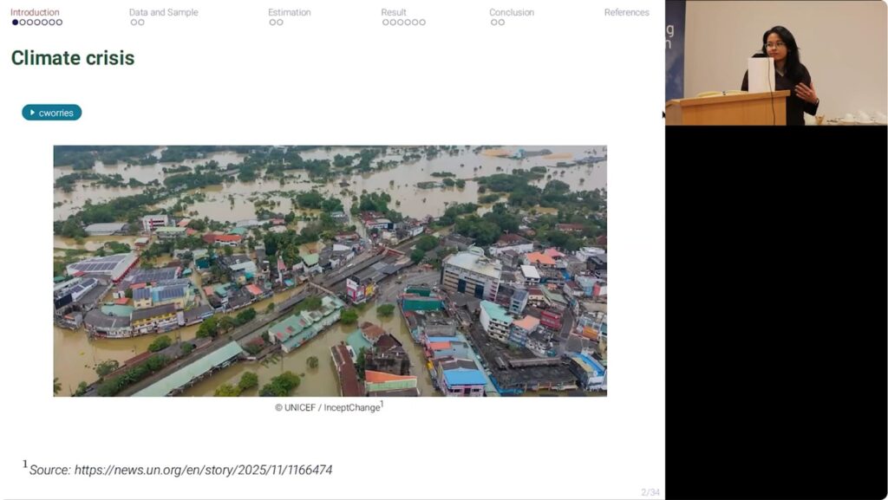
Task: Click the second Estimation slide dot
Action: pos(280,23)
